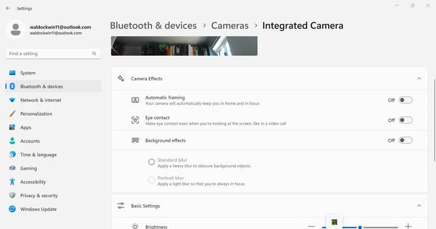Image resolution: width=436 pixels, height=229 pixels.
Task: Click the Brightness sun icon
Action: click(x=135, y=226)
